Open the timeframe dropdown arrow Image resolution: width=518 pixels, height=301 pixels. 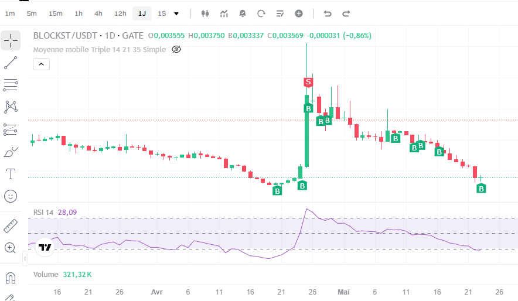pyautogui.click(x=176, y=13)
